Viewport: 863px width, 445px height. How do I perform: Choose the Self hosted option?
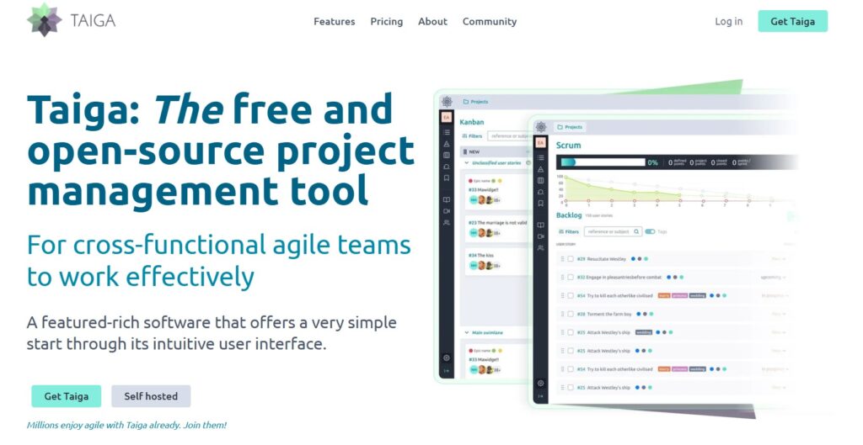(x=151, y=396)
